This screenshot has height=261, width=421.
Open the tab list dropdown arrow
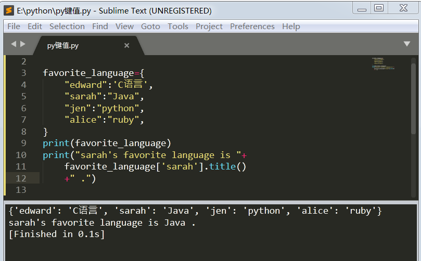(x=407, y=44)
